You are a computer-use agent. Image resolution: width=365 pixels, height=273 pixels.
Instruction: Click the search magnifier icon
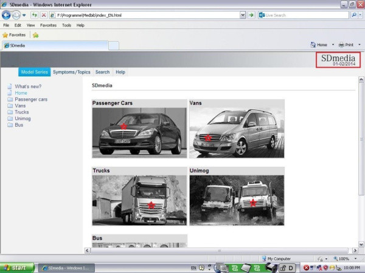coord(354,15)
